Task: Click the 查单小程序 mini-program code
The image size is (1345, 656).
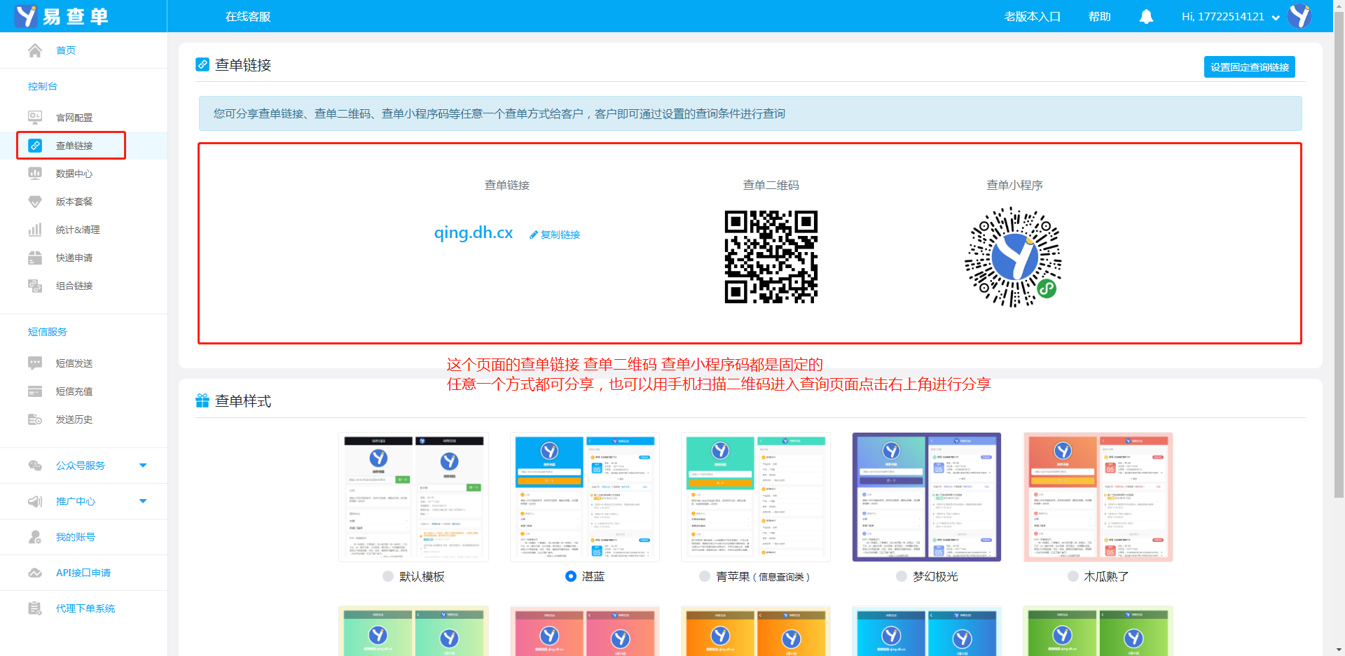Action: click(1013, 257)
